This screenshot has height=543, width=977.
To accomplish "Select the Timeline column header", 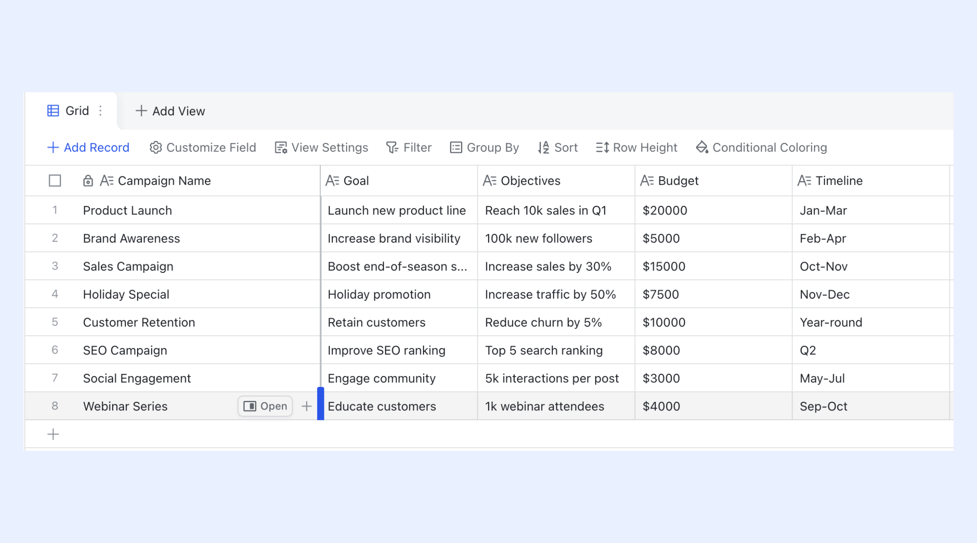I will coord(871,181).
